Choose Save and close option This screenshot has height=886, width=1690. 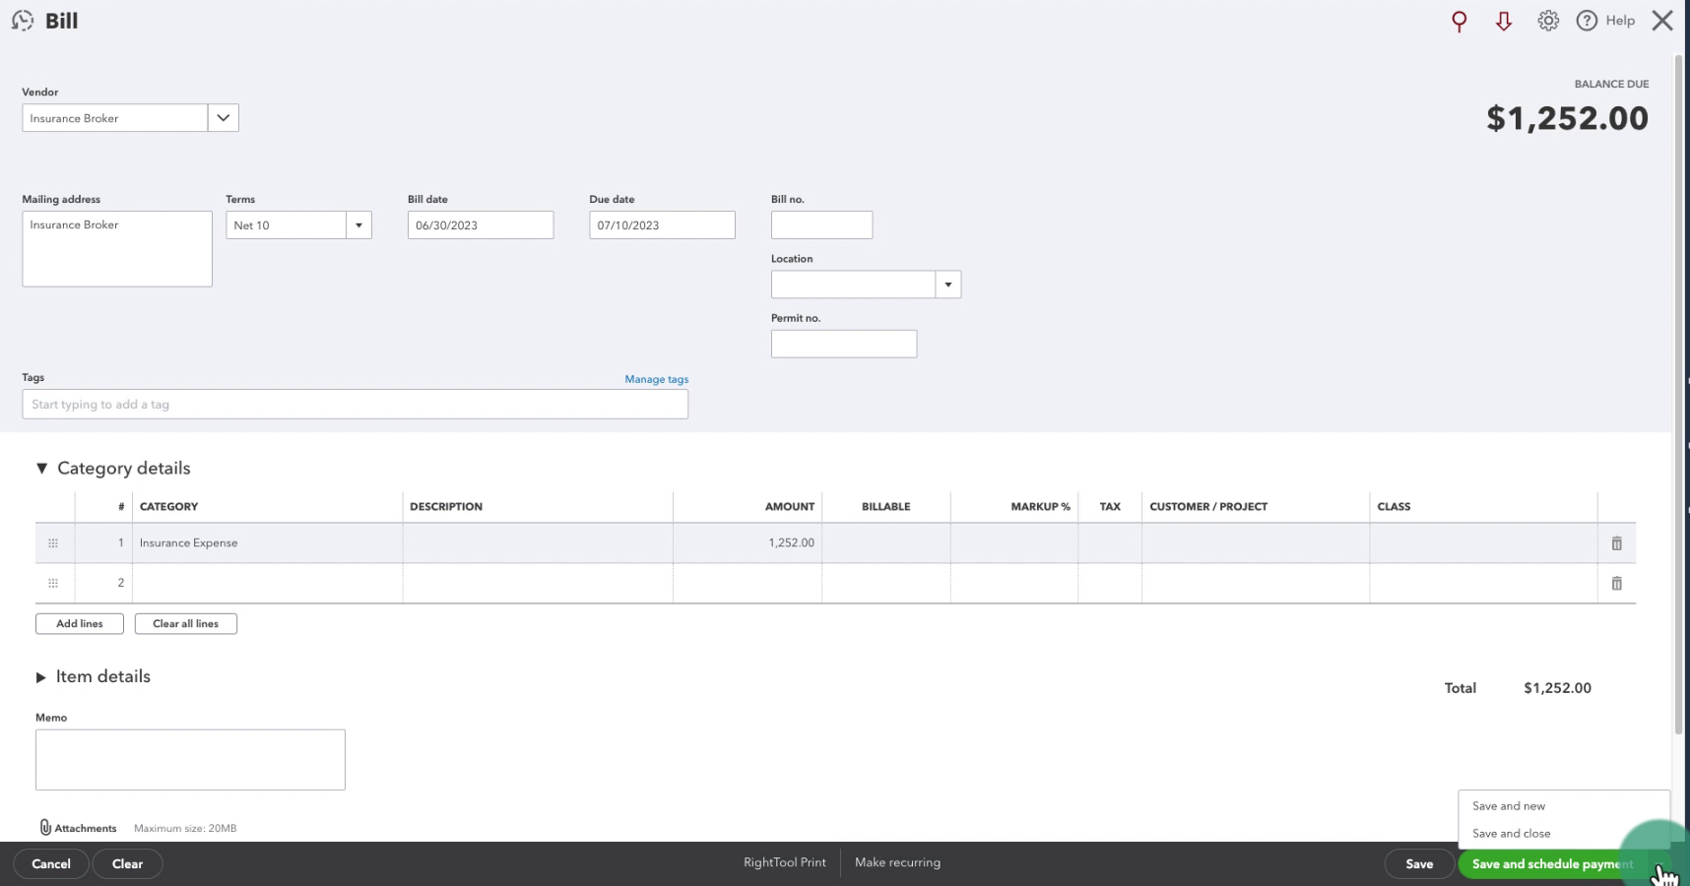pos(1511,834)
